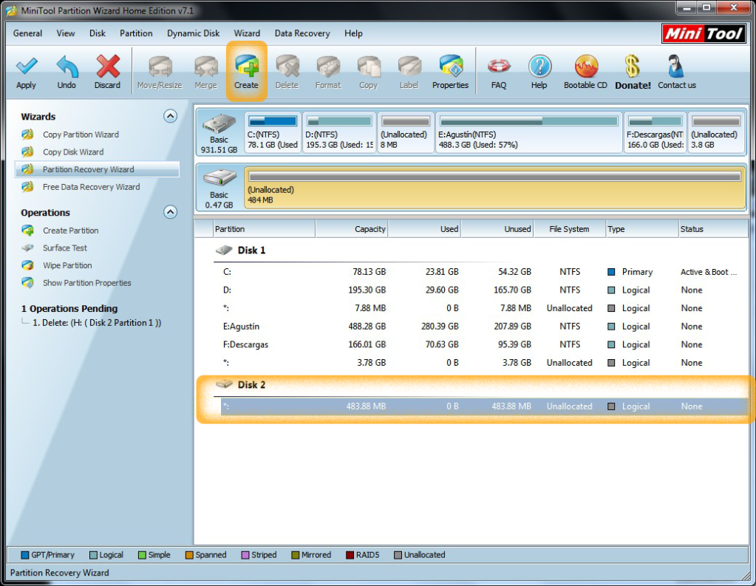This screenshot has height=586, width=756.
Task: Open the Dynamic Disk menu
Action: coord(194,33)
